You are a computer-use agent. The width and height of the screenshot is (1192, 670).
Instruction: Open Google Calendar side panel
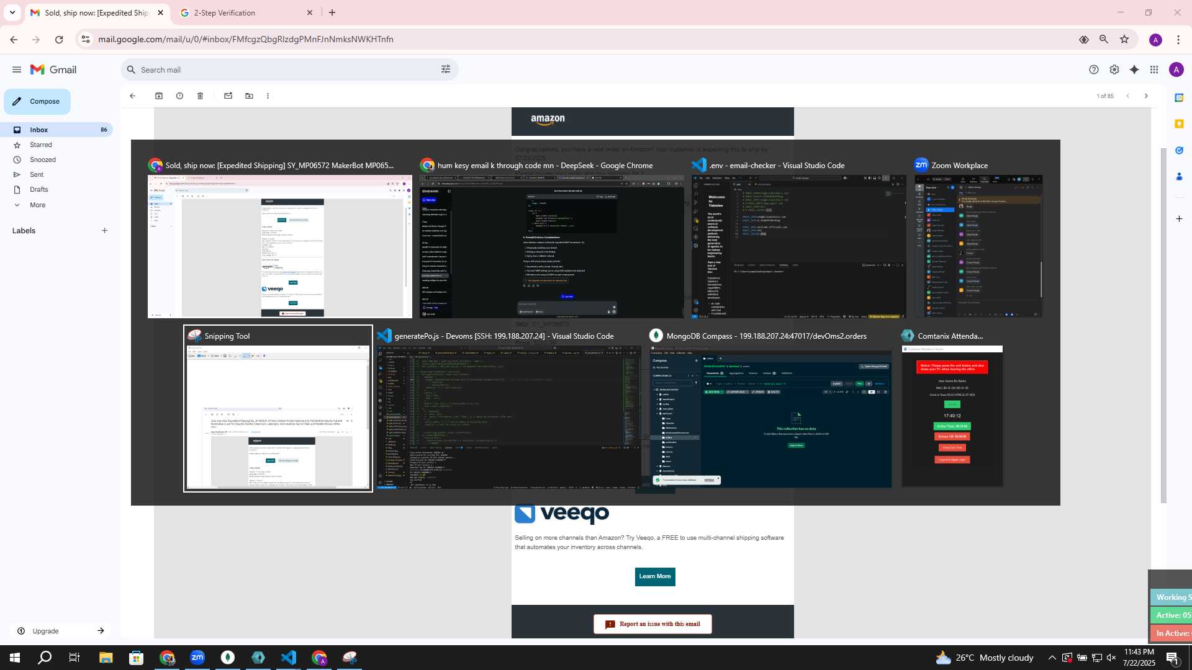coord(1179,97)
